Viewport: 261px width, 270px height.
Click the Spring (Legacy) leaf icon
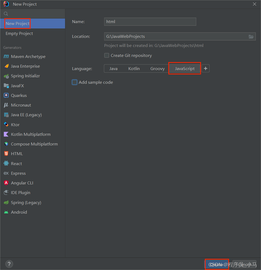(6, 202)
